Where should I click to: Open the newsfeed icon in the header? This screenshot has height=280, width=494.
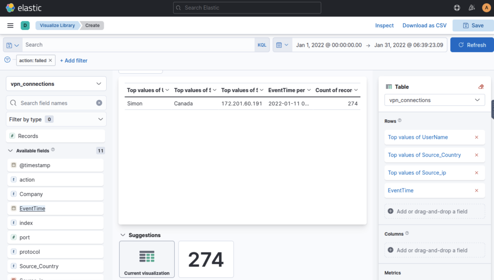point(472,8)
